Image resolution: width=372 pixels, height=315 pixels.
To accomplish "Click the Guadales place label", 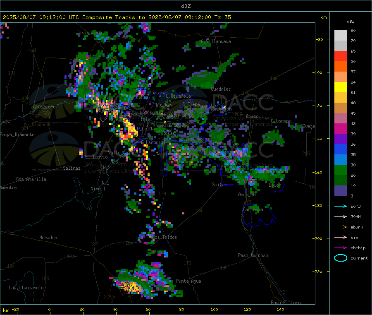I will tap(221, 89).
